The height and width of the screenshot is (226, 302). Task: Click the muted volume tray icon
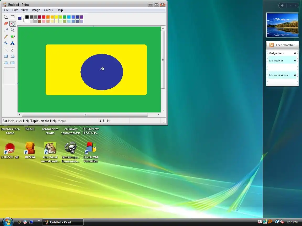(282, 222)
